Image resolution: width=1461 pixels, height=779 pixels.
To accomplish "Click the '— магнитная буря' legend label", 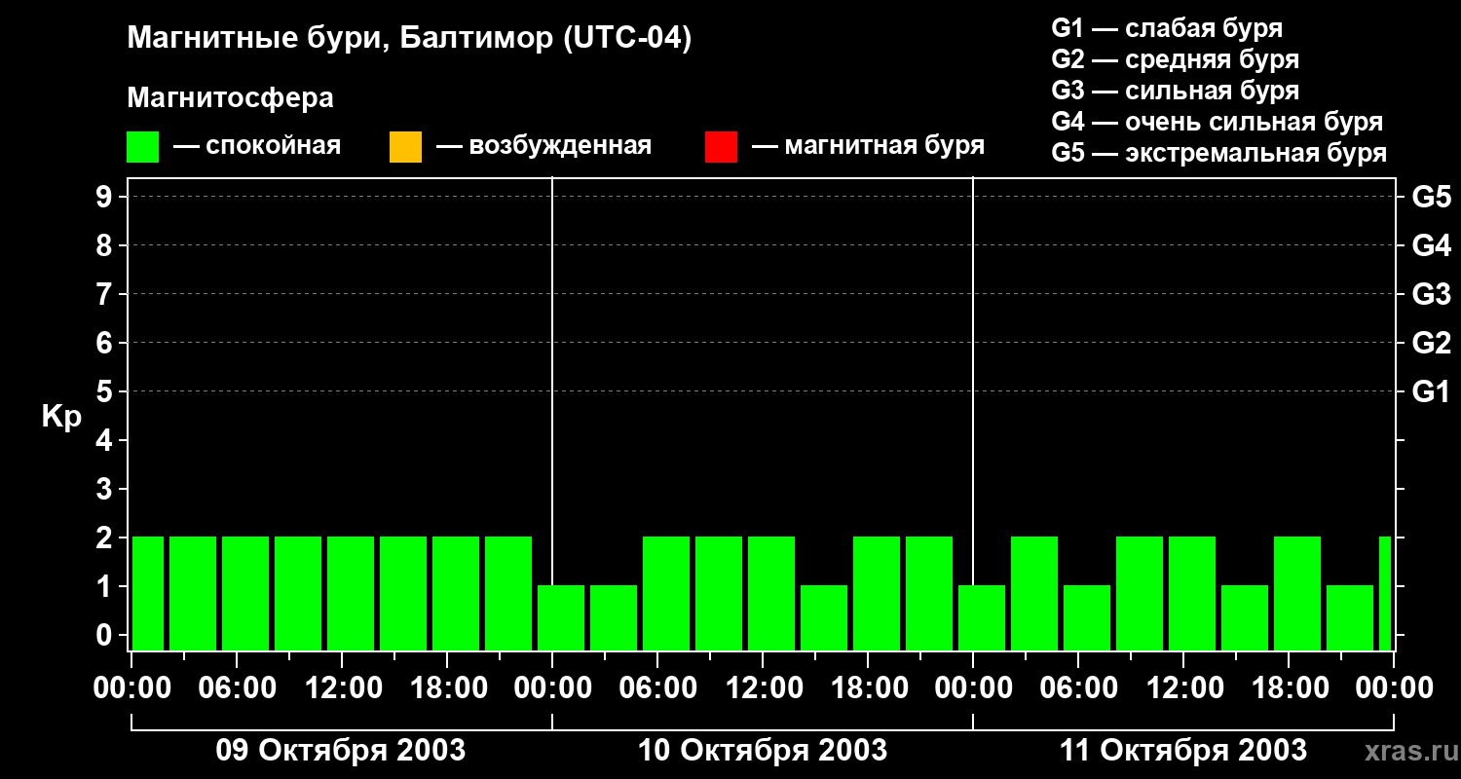I will 869,146.
